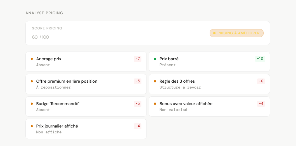The width and height of the screenshot is (296, 146).
Task: Click 'Absent' status under Ancrage prix
Action: (43, 65)
